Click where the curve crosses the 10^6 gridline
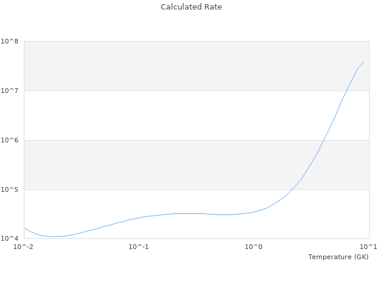This screenshot has width=381, height=286. 323,140
